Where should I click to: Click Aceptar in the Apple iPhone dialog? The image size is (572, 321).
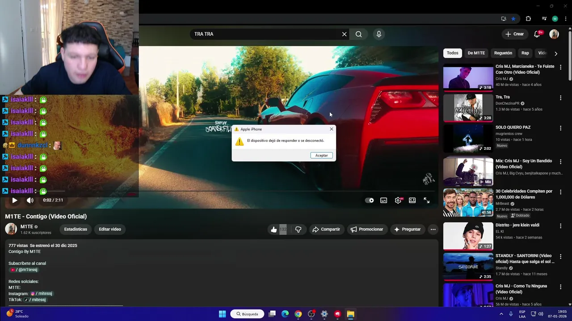322,155
